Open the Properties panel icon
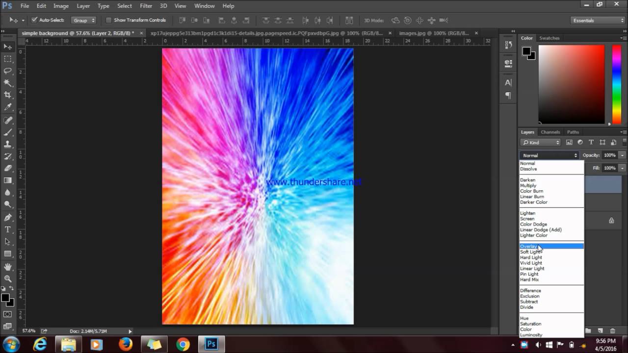Screen dimensions: 628x353 coord(508,63)
